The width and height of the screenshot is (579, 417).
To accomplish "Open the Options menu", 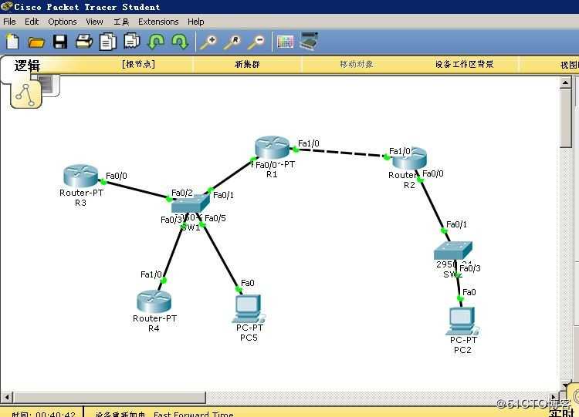I will click(63, 22).
